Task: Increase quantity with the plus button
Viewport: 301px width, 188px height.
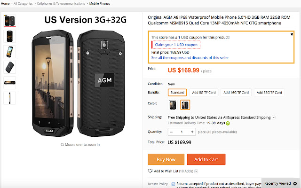Action: (x=191, y=132)
